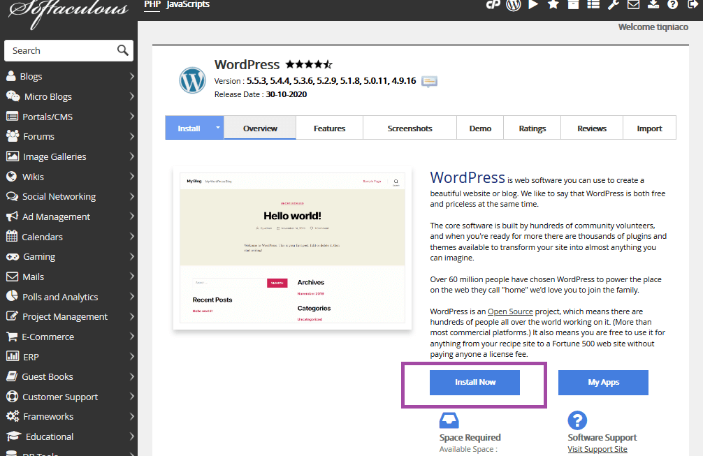
Task: Click the E-Commerce cart icon
Action: point(12,337)
